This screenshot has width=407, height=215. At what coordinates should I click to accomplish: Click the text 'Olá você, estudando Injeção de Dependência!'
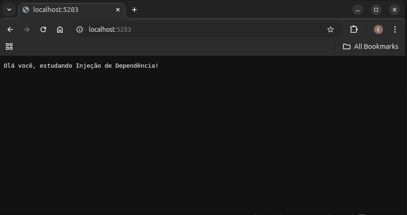tap(81, 66)
